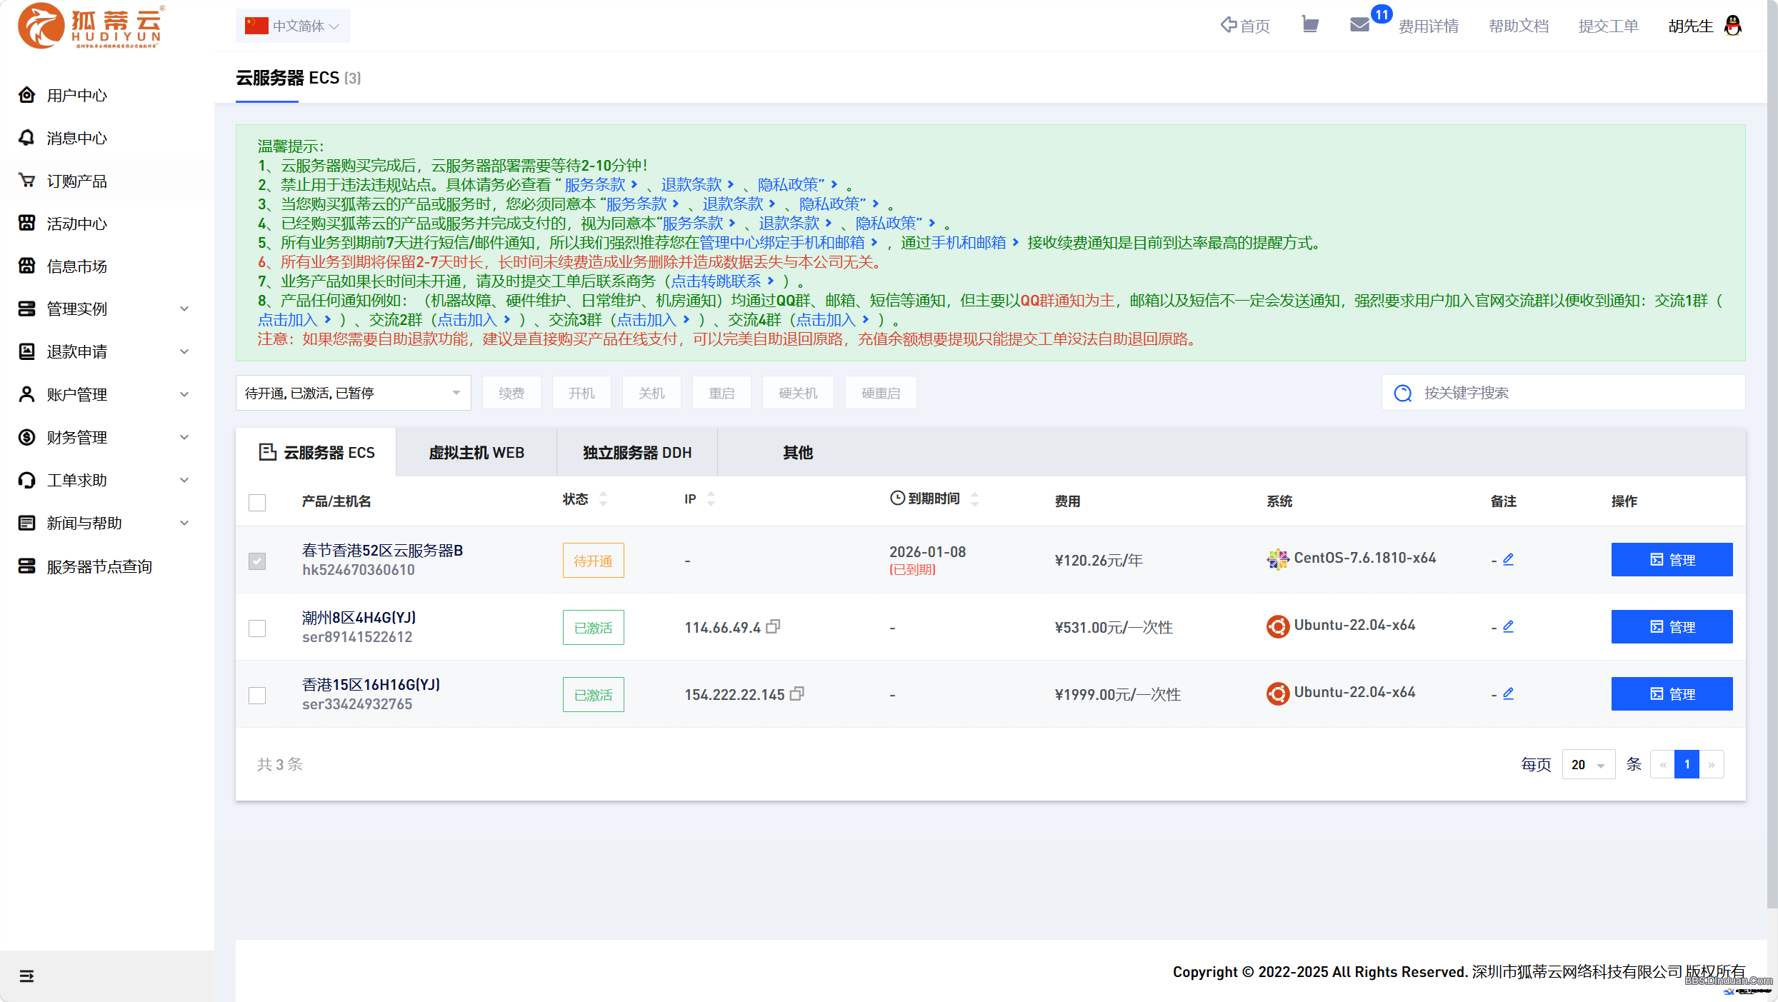This screenshot has height=1002, width=1778.
Task: Click 管理 for 春节香港52区云服务器B
Action: [1672, 559]
